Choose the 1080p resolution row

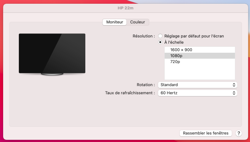[x=199, y=56]
